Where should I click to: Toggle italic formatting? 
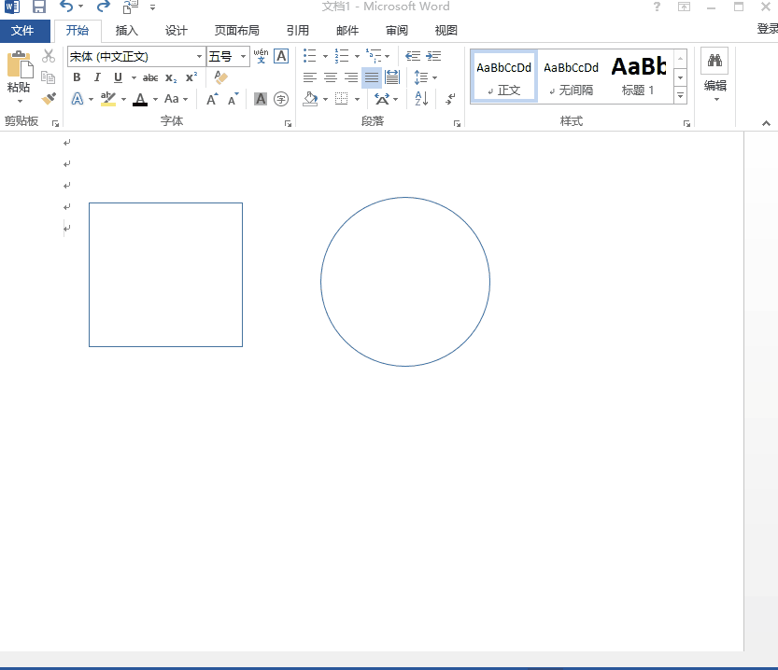click(x=97, y=77)
